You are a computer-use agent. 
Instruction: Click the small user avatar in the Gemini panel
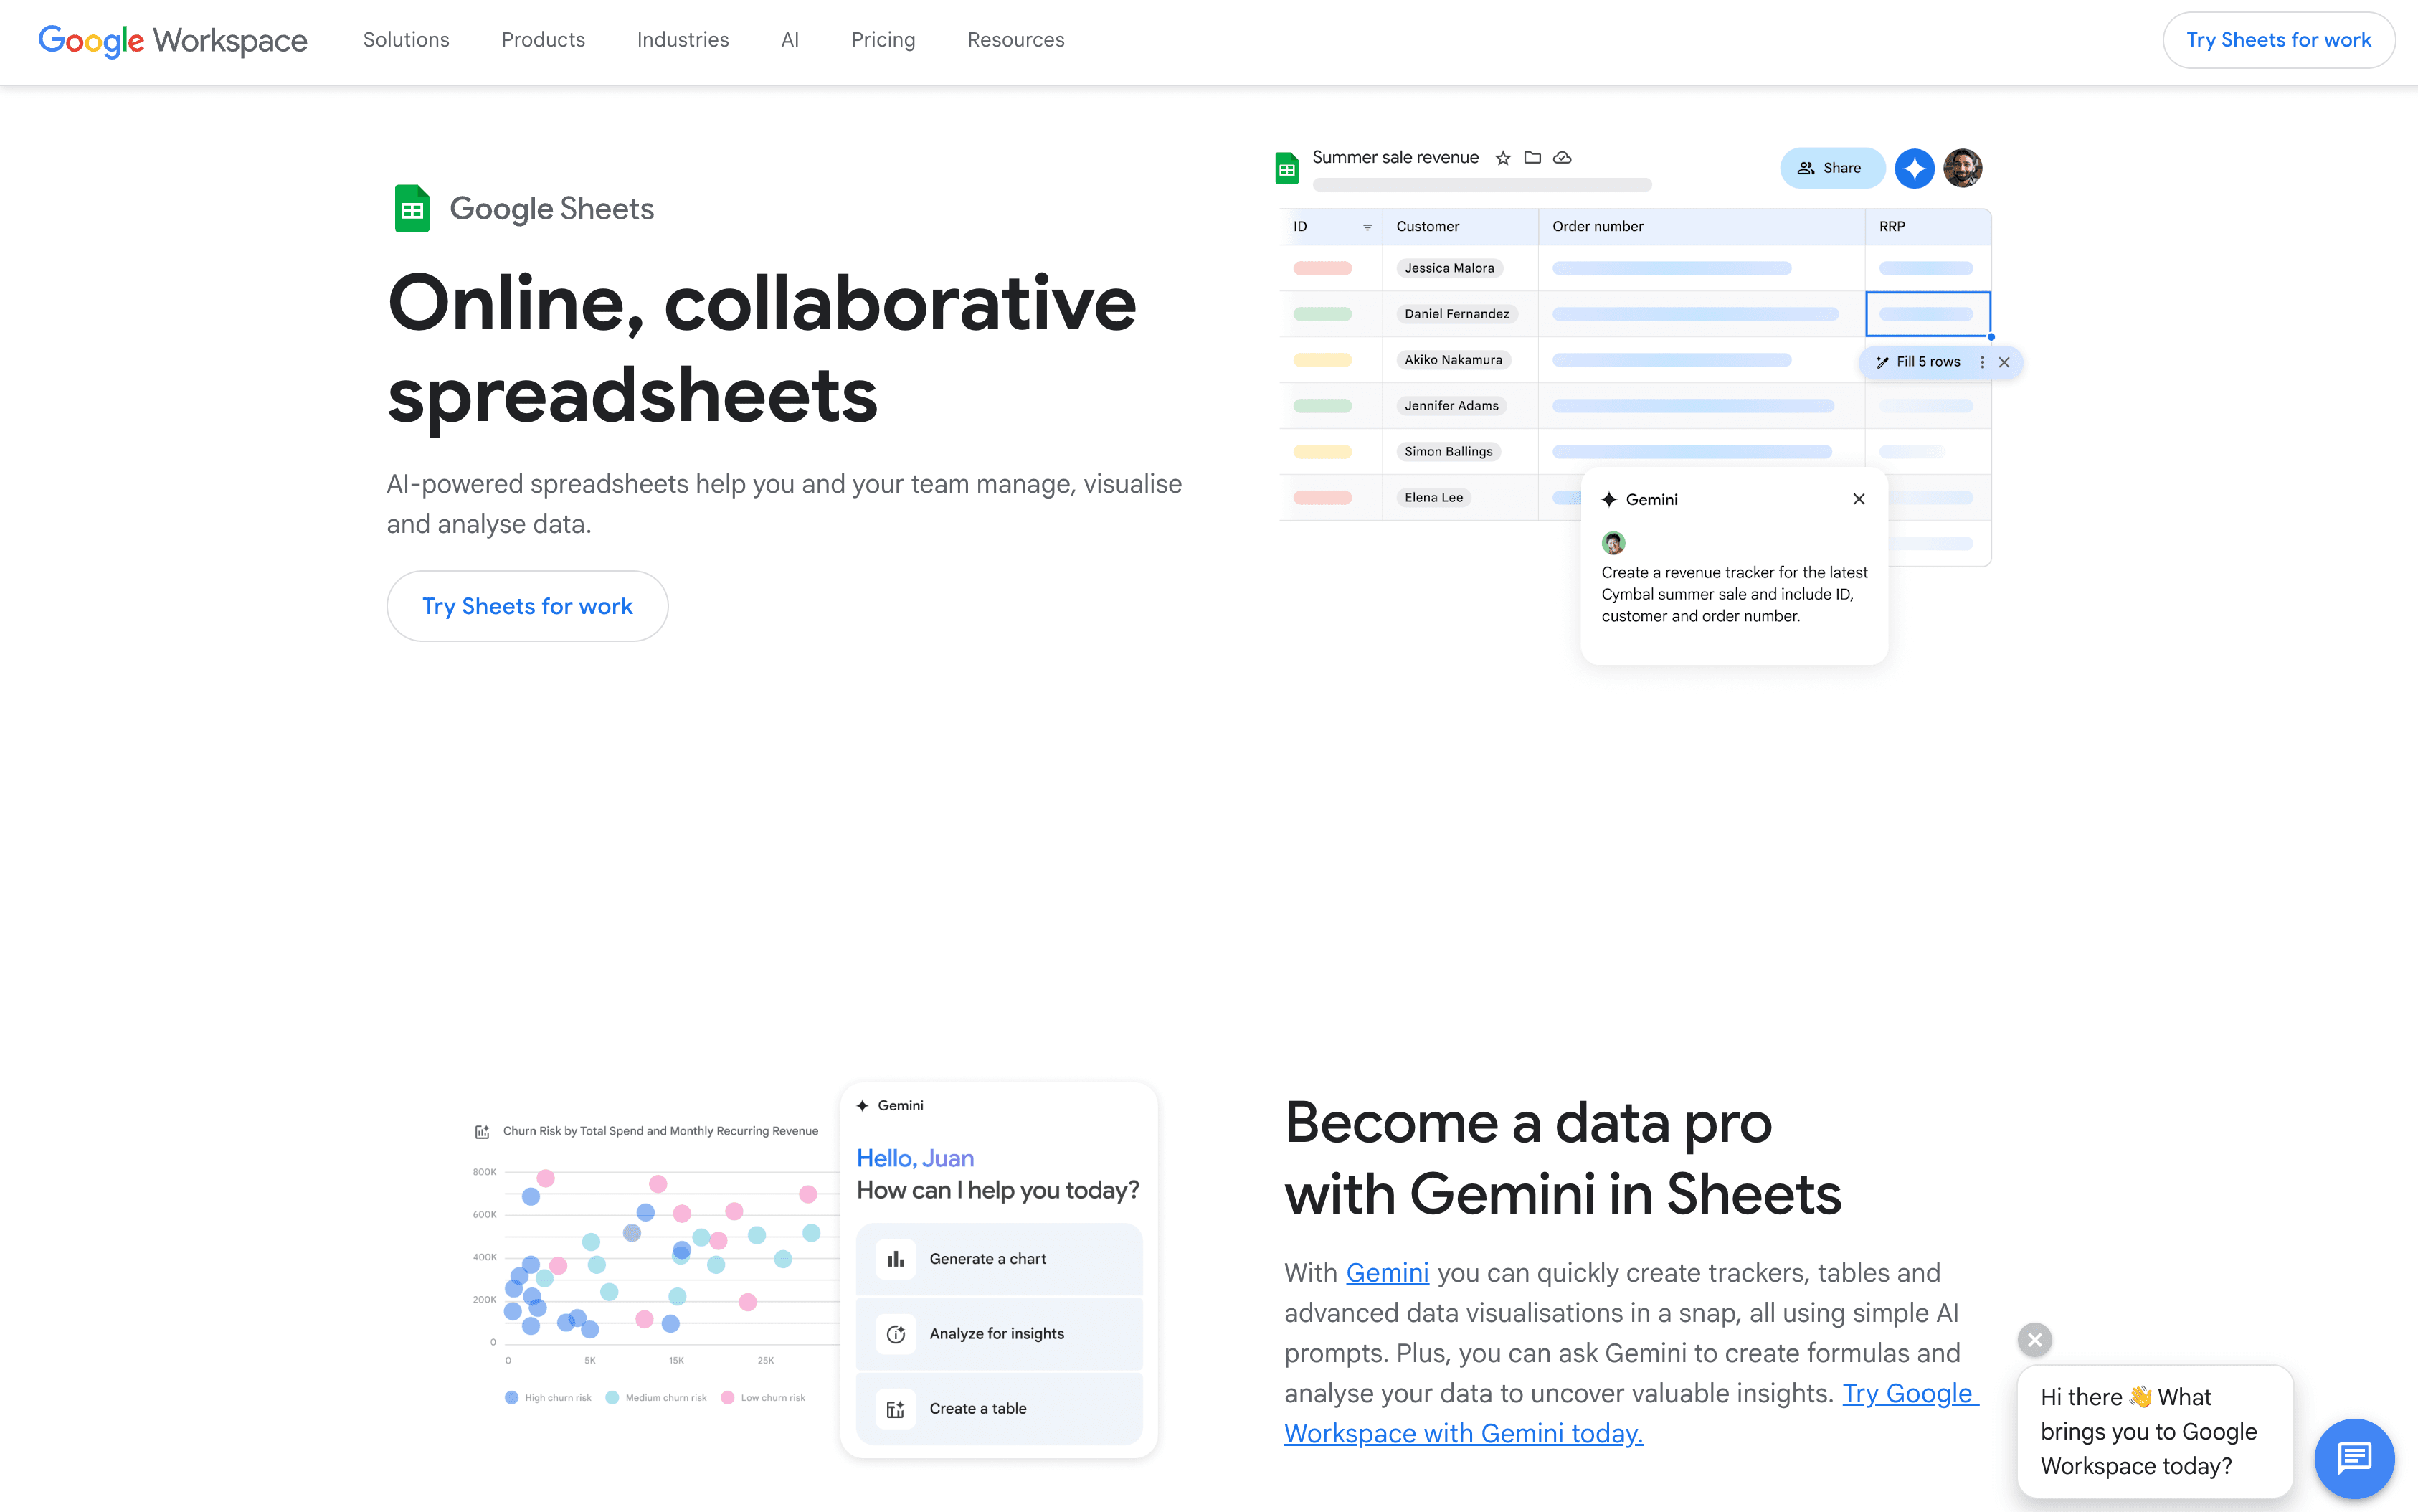tap(1613, 543)
